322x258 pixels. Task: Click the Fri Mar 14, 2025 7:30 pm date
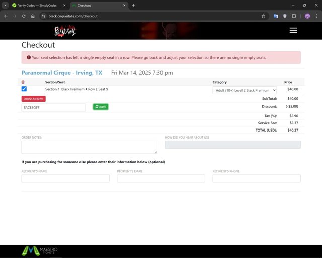142,73
